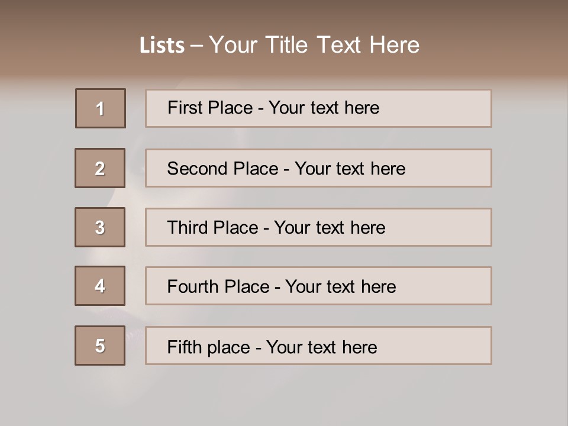This screenshot has width=568, height=426.
Task: Click "Your text here" in Fourth Place row
Action: tap(340, 287)
